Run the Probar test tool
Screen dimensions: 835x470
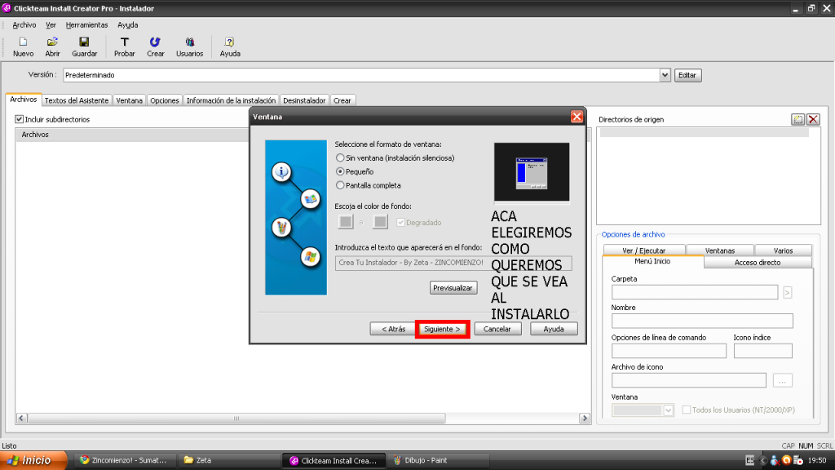point(124,47)
